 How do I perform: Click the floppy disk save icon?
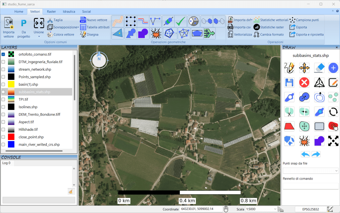click(290, 83)
